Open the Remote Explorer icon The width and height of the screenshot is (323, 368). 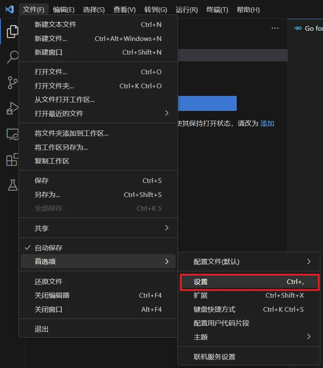(x=12, y=134)
